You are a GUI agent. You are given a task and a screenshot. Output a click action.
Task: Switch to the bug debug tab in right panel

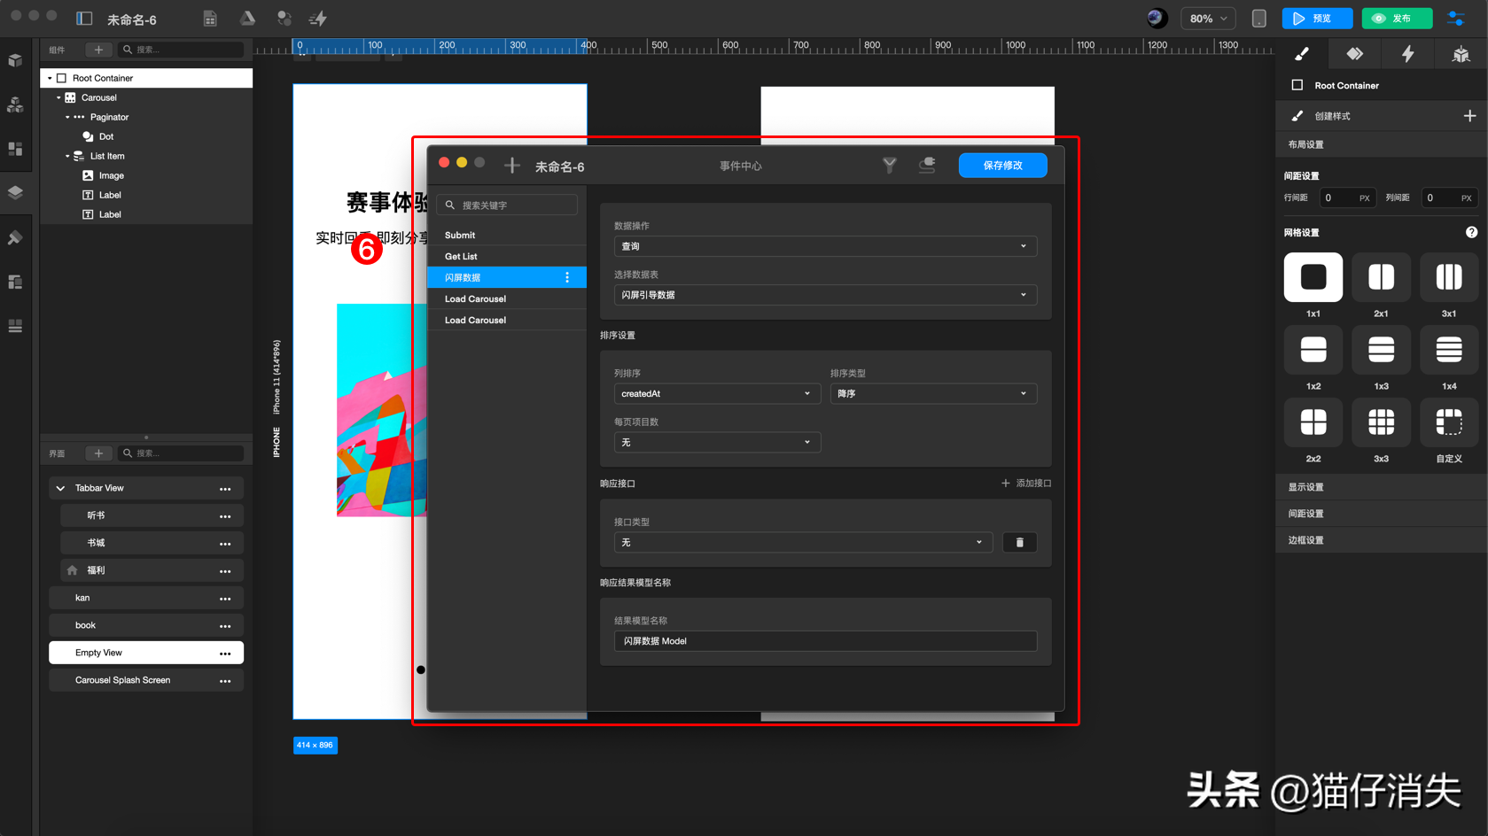[1461, 54]
